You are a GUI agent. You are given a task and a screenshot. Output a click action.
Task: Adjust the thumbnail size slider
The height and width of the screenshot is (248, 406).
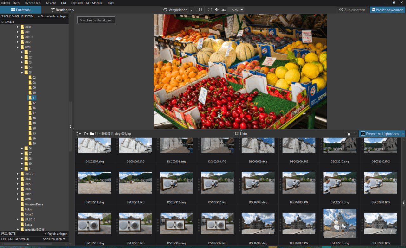(x=349, y=134)
